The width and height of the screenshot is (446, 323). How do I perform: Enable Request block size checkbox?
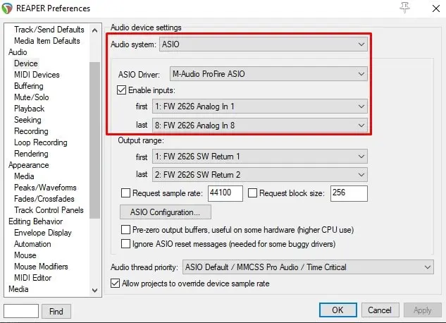[x=252, y=193]
